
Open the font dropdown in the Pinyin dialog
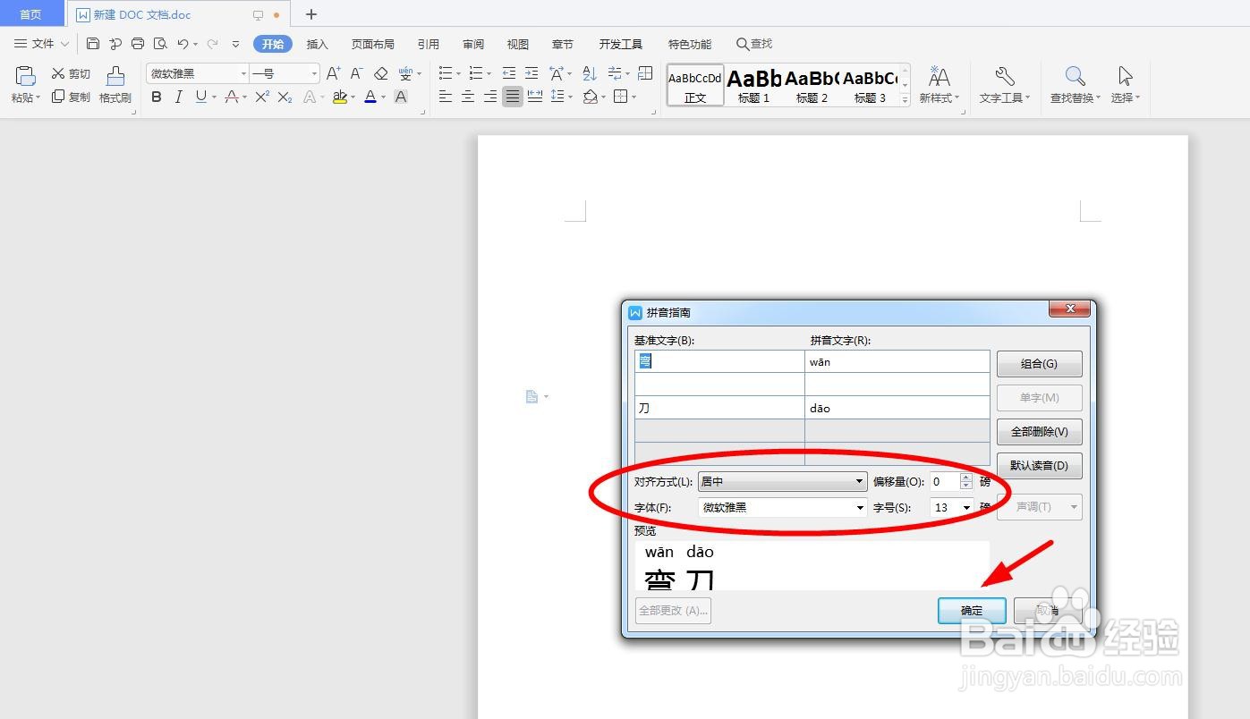pyautogui.click(x=781, y=507)
